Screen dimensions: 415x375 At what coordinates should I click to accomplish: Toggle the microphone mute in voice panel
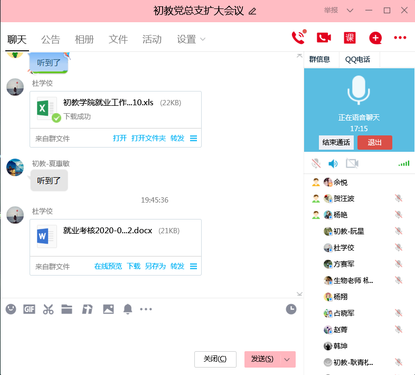pyautogui.click(x=316, y=163)
